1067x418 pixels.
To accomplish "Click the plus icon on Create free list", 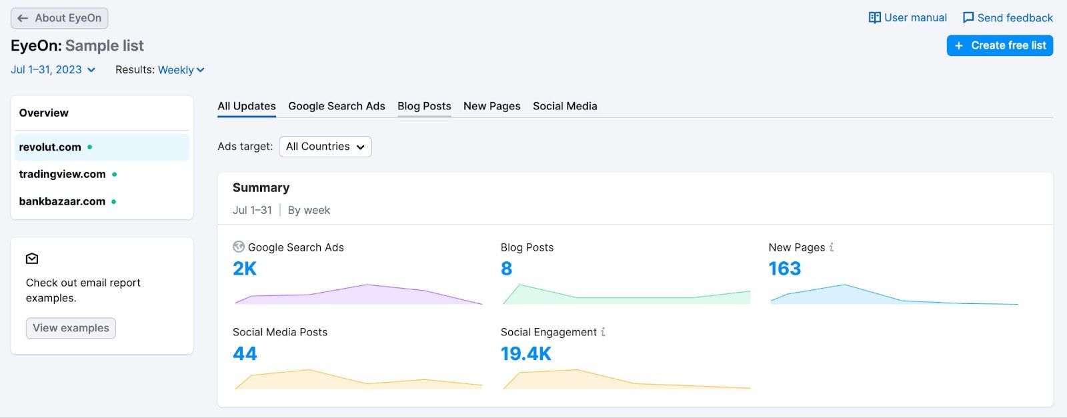I will coord(959,45).
